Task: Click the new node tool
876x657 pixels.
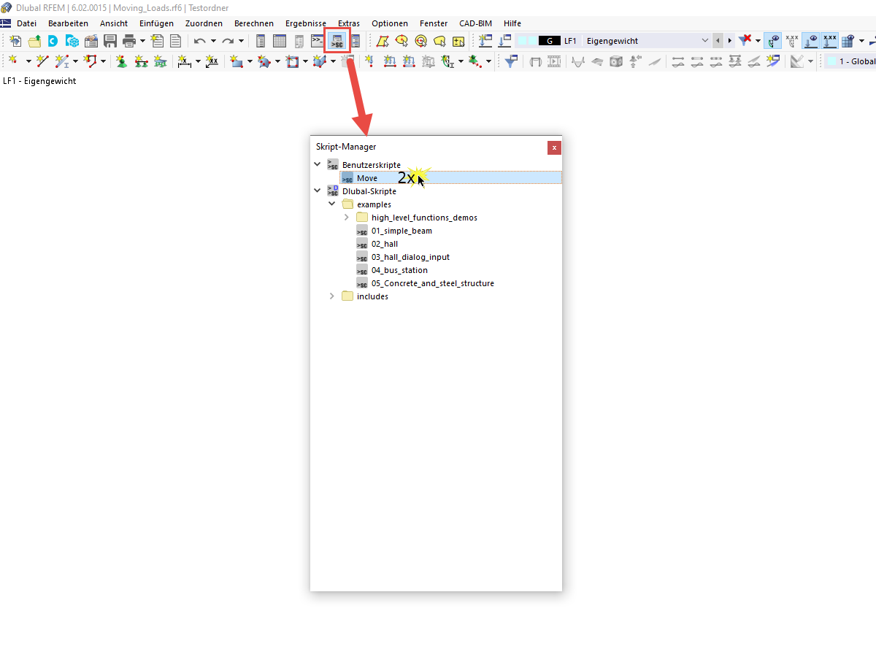Action: (x=14, y=61)
